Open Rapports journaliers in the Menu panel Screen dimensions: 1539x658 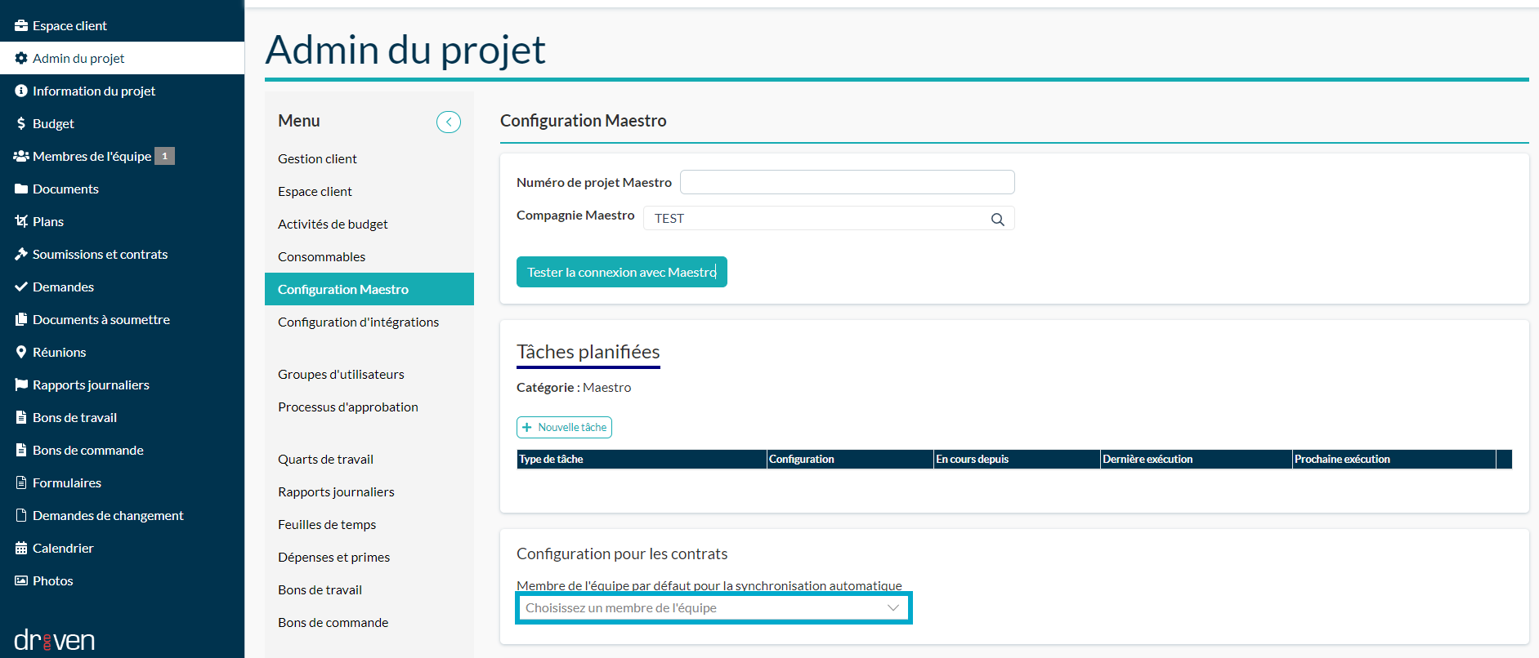369,491
